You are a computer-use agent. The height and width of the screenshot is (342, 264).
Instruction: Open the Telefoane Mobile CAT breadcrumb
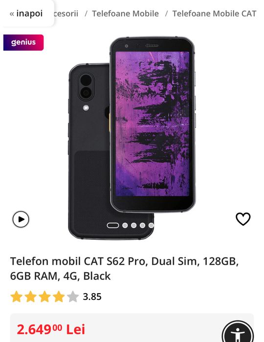tap(214, 14)
